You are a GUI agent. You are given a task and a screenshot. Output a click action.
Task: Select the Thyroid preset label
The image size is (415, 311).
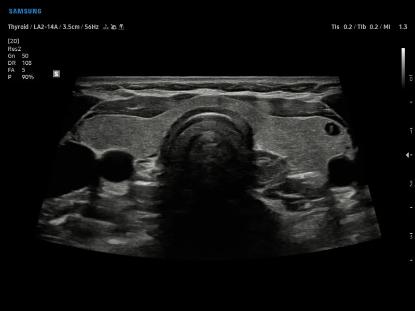pos(18,27)
